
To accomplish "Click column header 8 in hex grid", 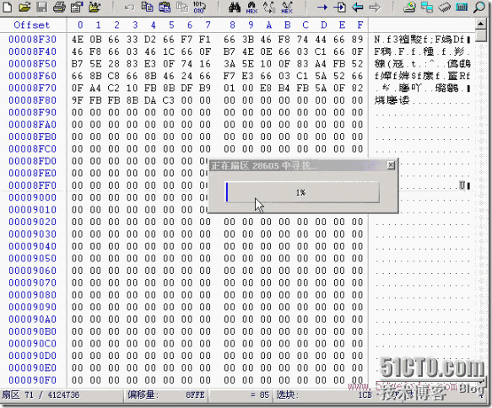I will coord(232,24).
